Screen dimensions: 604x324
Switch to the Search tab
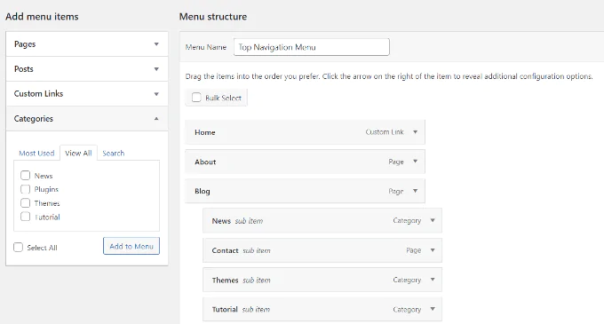114,154
